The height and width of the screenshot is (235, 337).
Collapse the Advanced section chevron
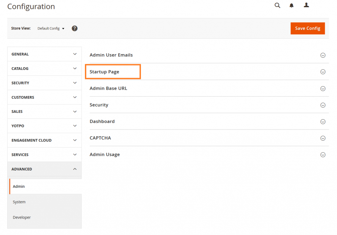pos(75,169)
